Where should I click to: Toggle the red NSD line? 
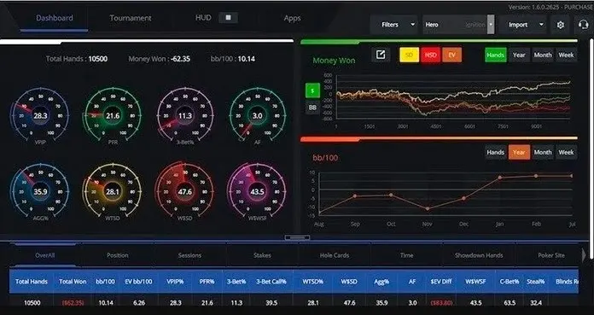tap(430, 55)
